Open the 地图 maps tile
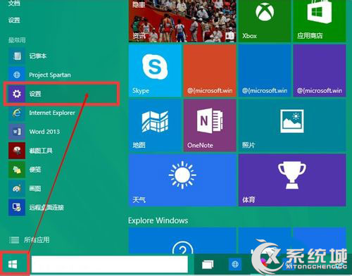Image resolution: width=352 pixels, height=276 pixels. pyautogui.click(x=155, y=125)
